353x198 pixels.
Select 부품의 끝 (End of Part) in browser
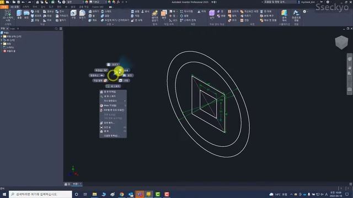click(9, 51)
